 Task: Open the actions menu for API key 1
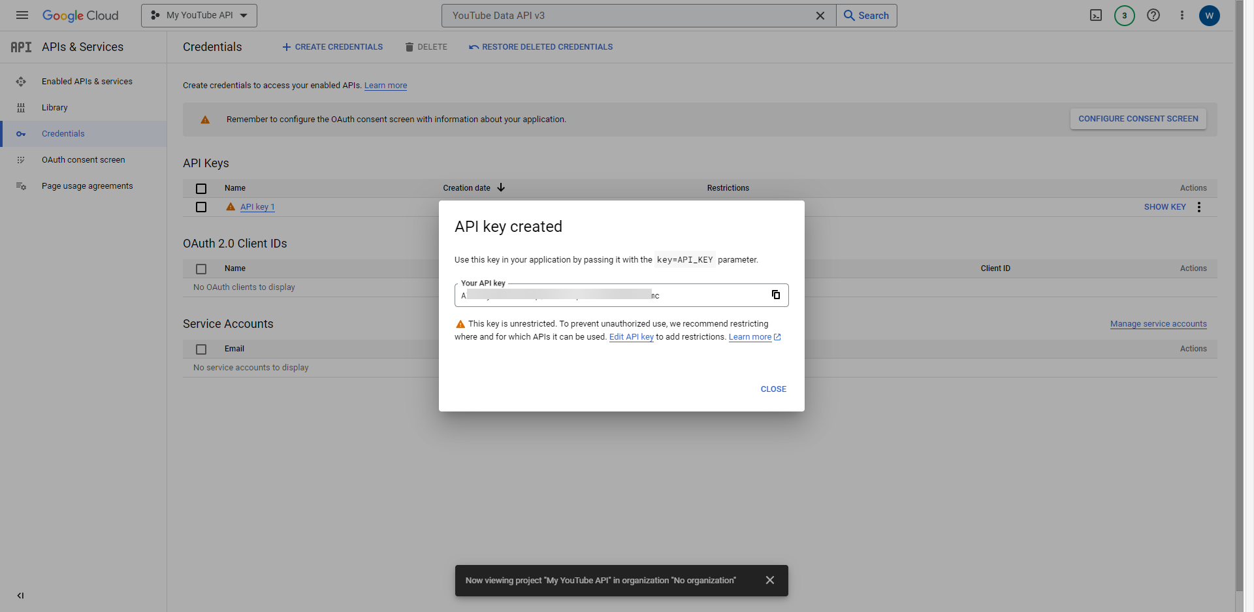coord(1199,206)
